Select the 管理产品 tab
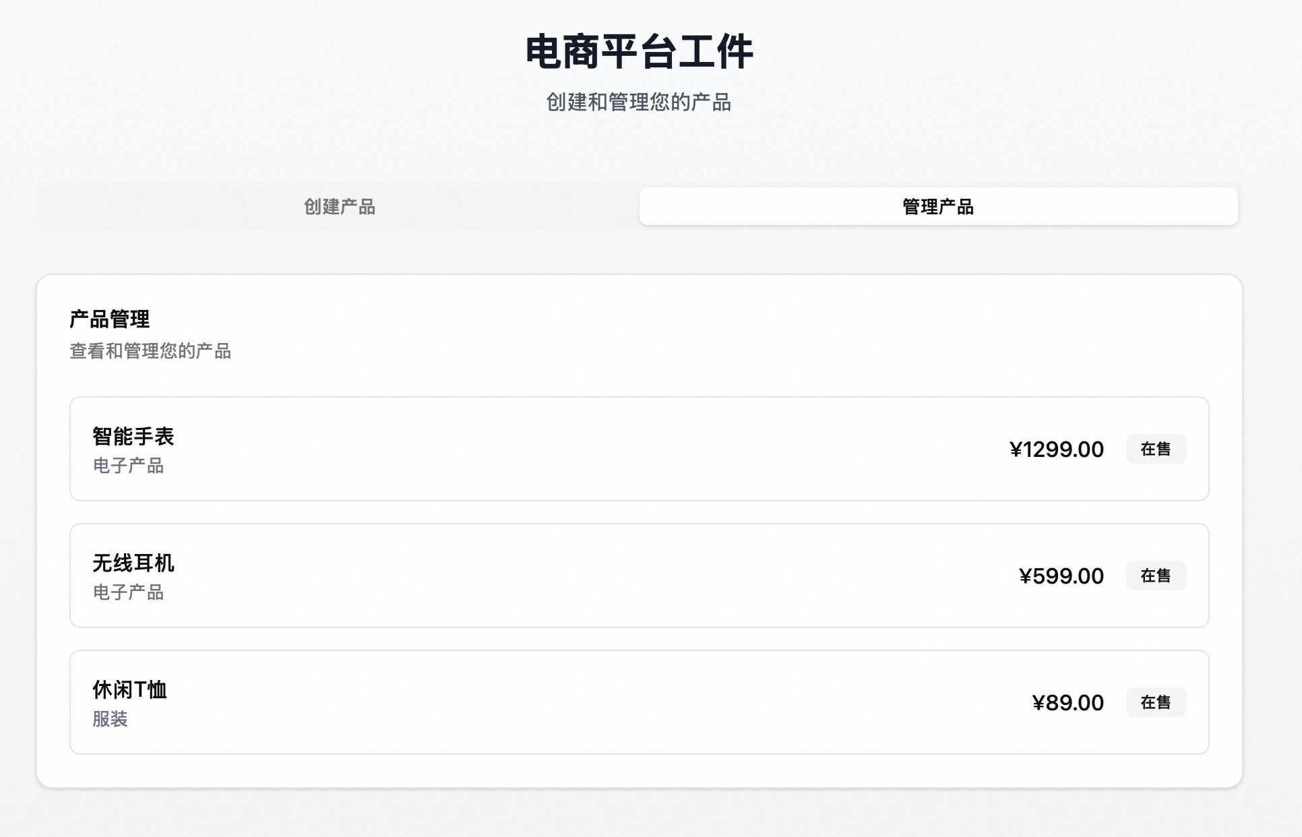The width and height of the screenshot is (1302, 837). pyautogui.click(x=937, y=206)
